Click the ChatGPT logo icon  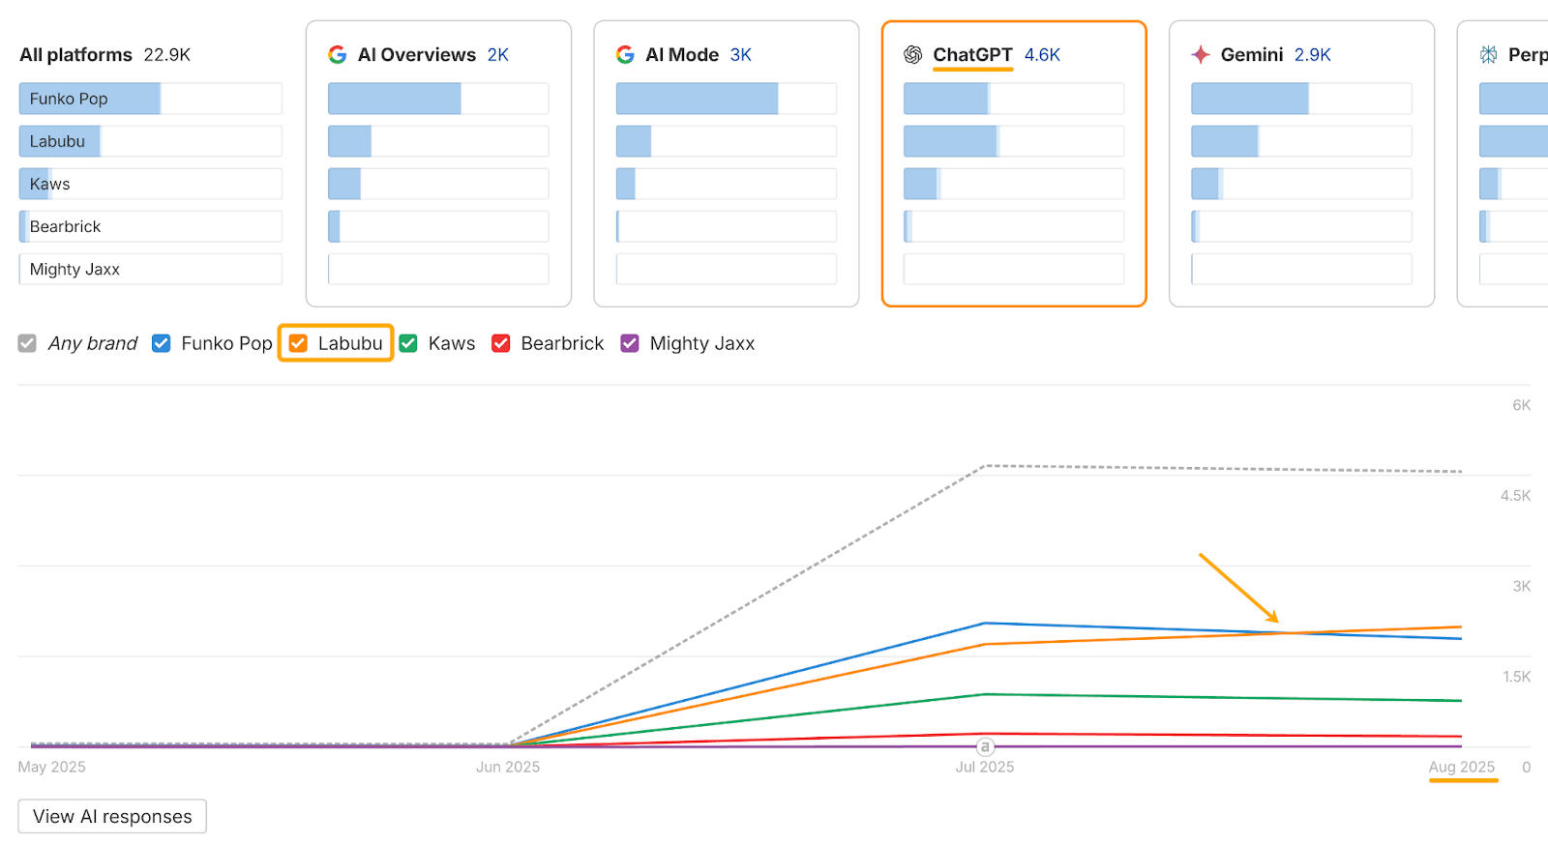(912, 55)
